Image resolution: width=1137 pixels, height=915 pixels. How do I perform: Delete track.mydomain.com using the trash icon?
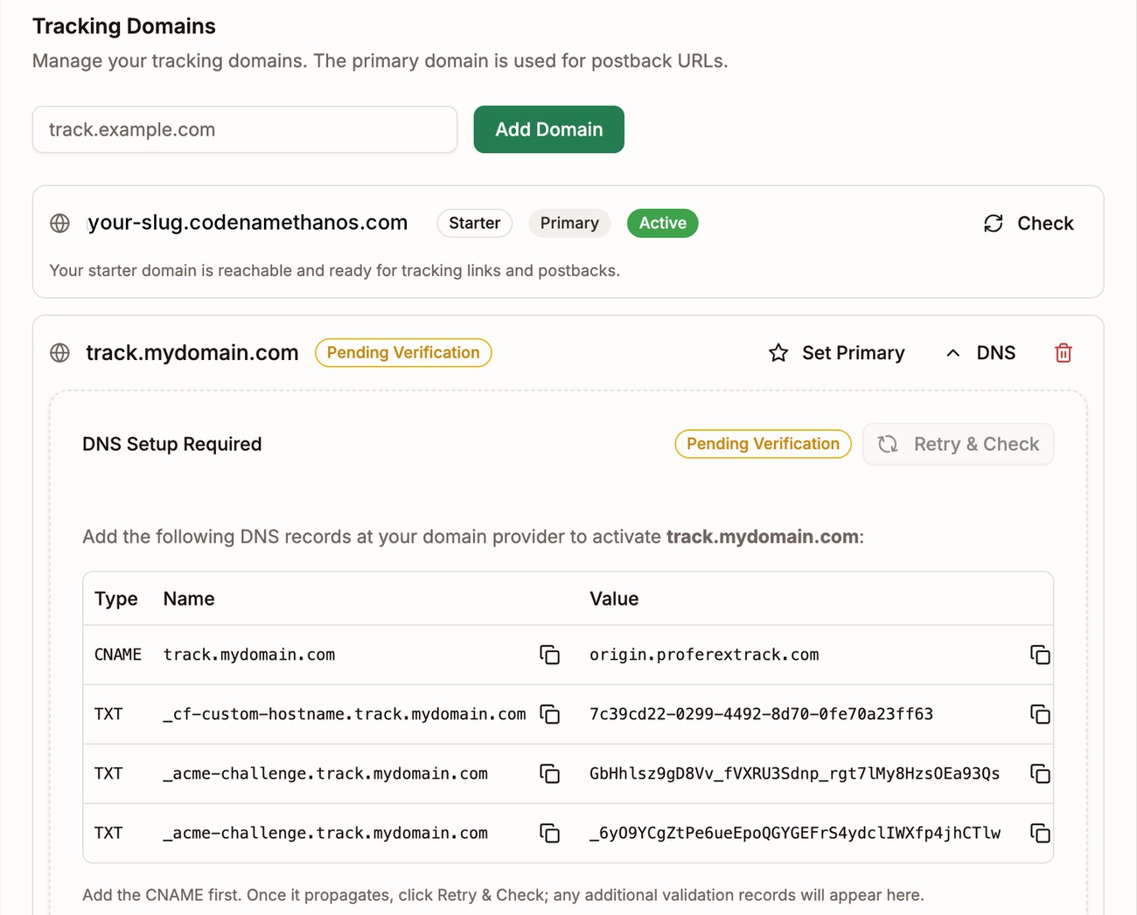[x=1064, y=353]
